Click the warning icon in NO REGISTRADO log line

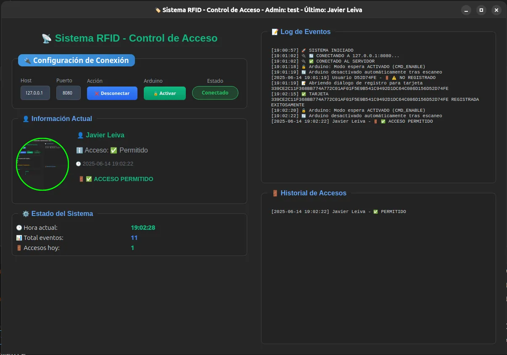pos(394,78)
